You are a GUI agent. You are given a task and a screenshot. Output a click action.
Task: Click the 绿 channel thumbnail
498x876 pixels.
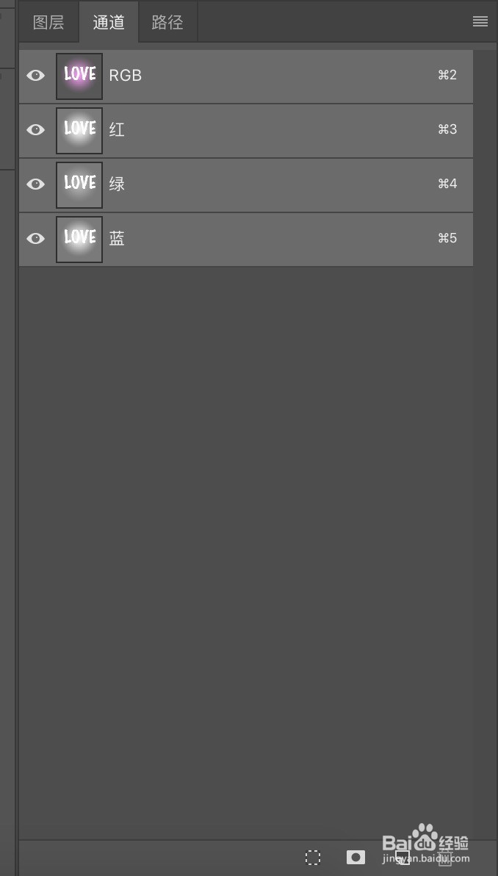[79, 184]
